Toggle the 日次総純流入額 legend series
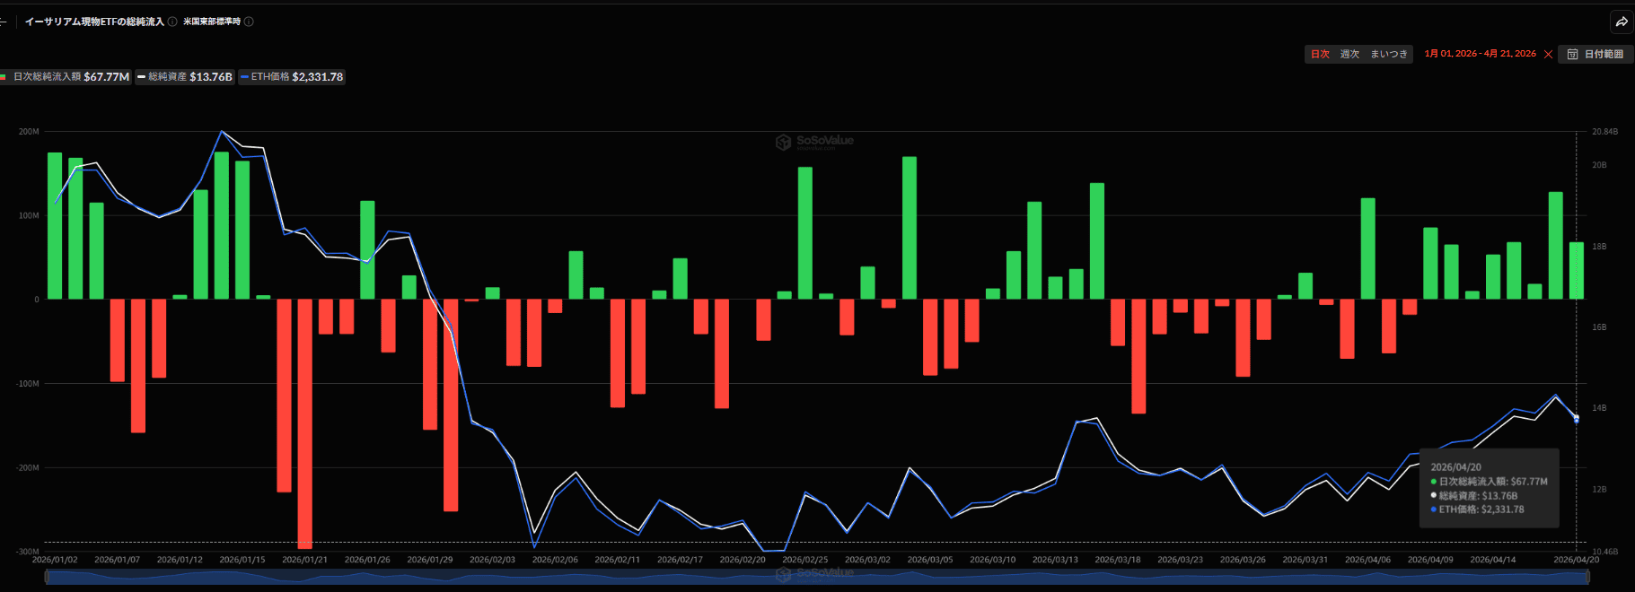The image size is (1635, 592). click(67, 77)
